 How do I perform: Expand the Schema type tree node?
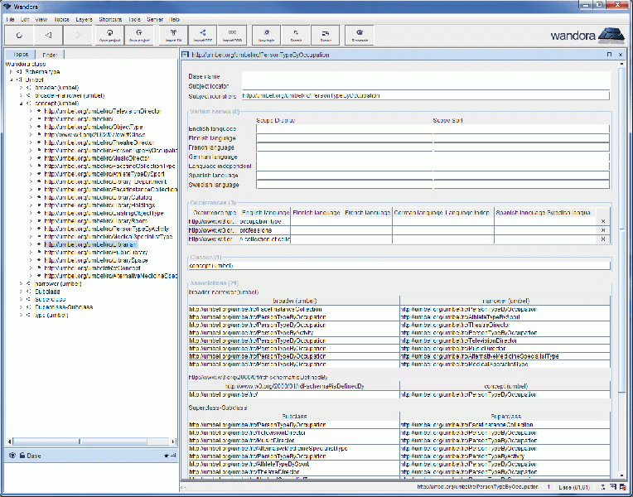point(12,72)
